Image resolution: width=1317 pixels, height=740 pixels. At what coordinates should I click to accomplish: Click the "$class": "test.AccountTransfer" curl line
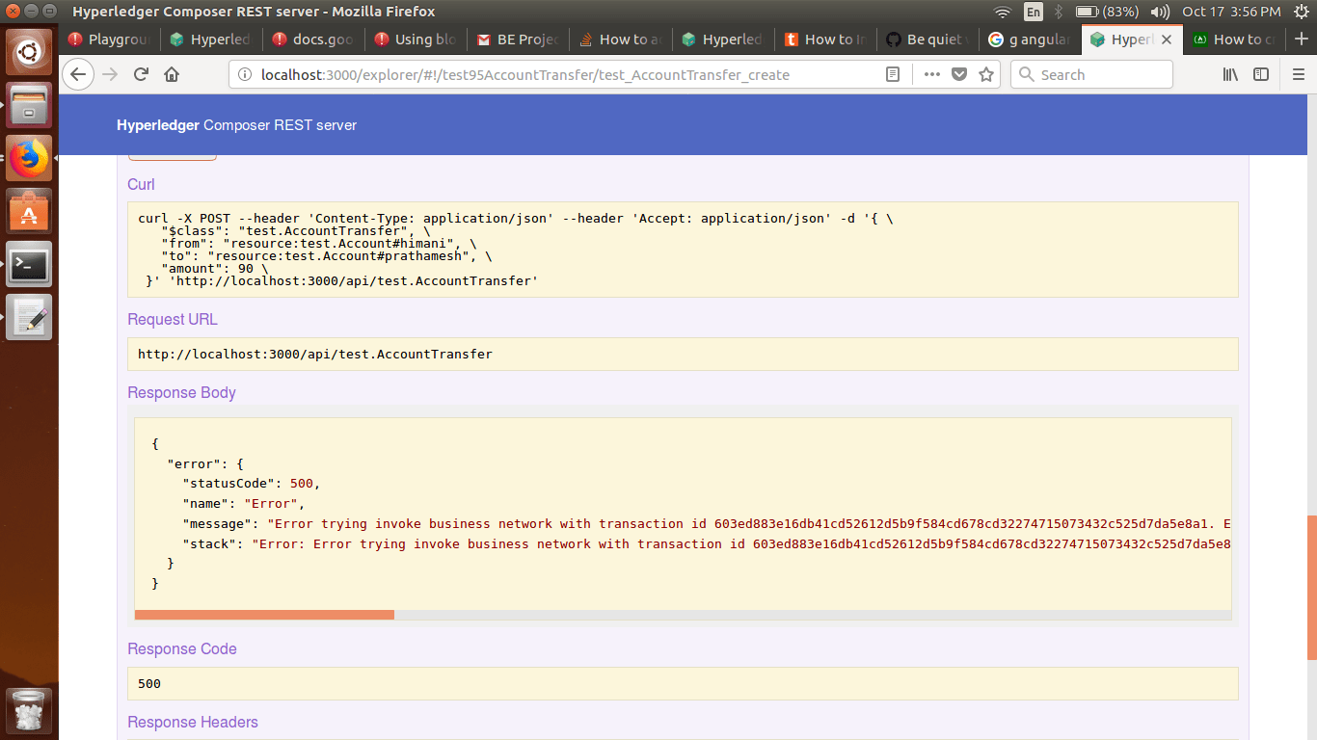click(x=295, y=231)
